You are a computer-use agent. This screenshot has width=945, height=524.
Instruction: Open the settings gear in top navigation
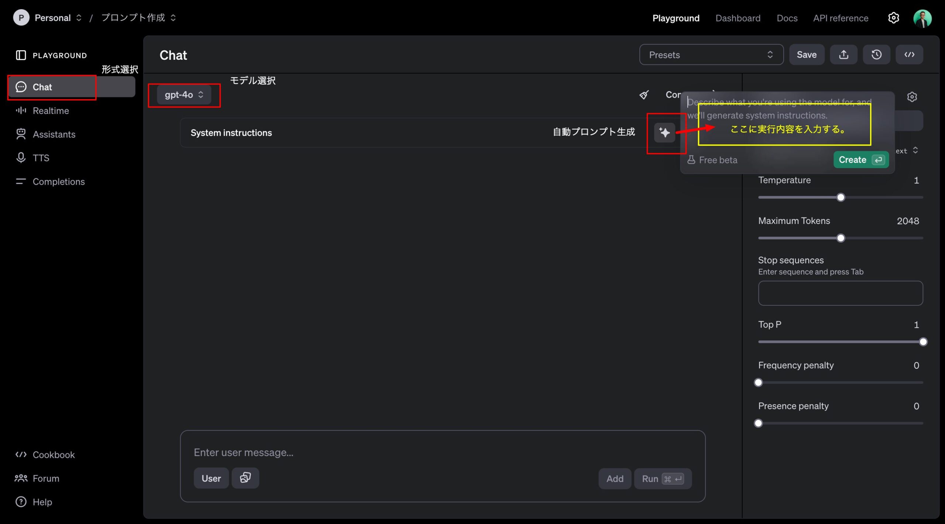coord(893,18)
